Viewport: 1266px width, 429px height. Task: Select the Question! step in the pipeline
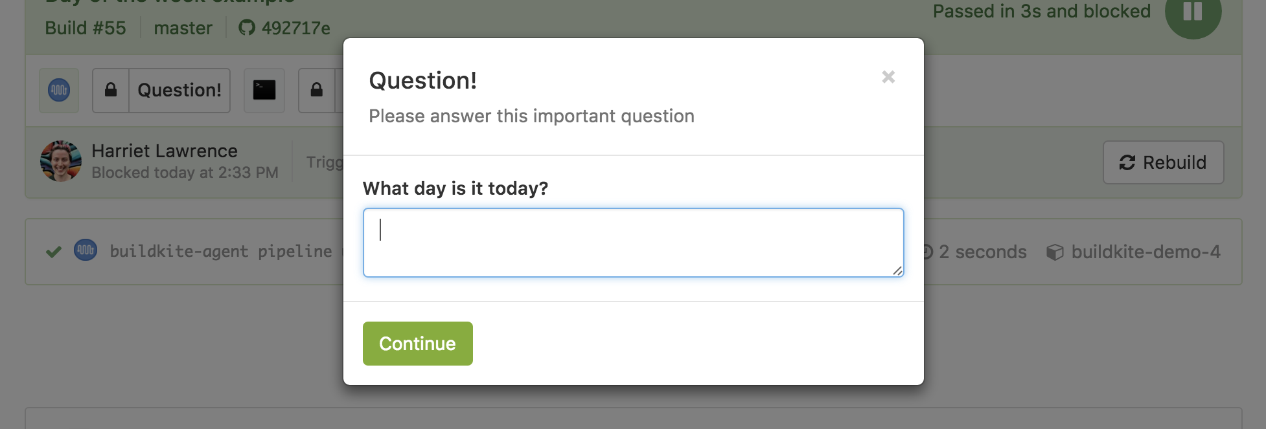click(x=179, y=90)
